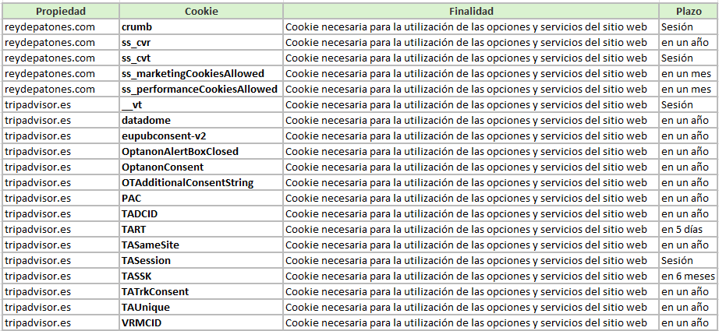Select the crumb cookie cell

(201, 27)
